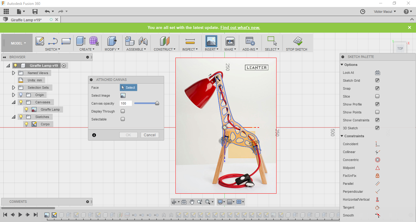
Task: Apply the Concentric constraint
Action: (378, 160)
